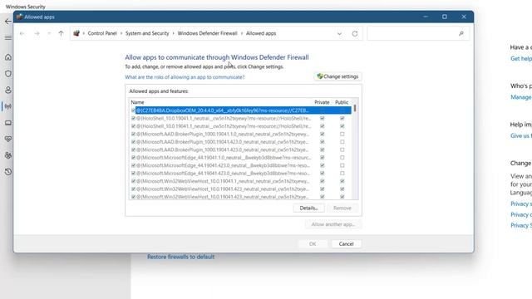This screenshot has height=299, width=532.
Task: Click the Allowed apps title bar icon
Action: tap(19, 17)
